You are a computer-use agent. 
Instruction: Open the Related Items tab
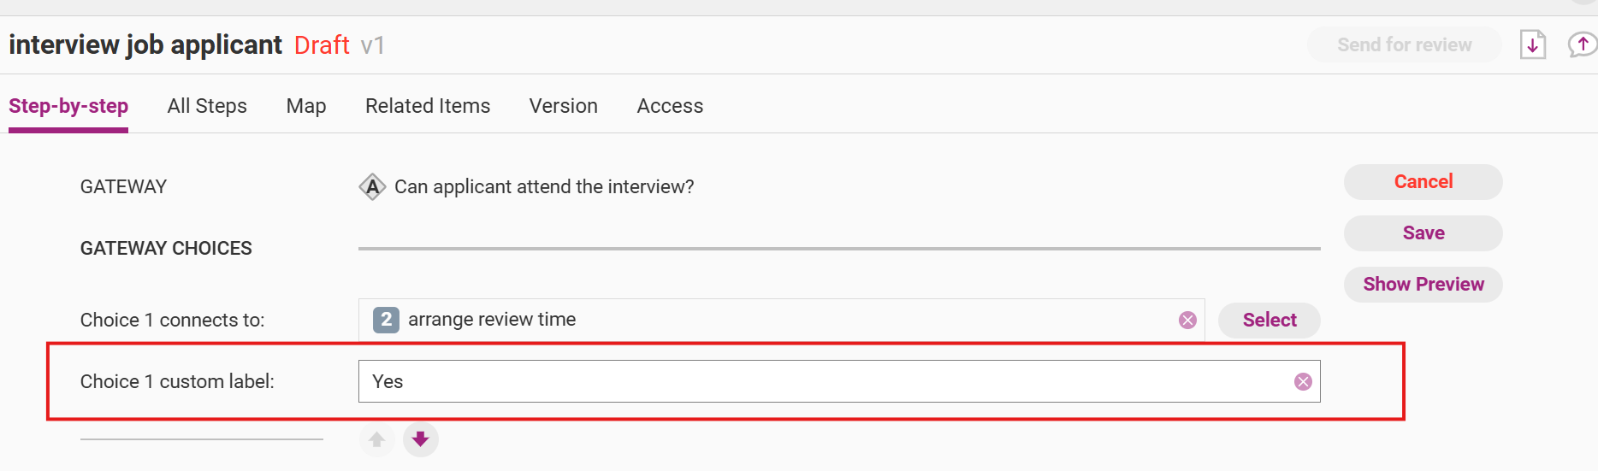pyautogui.click(x=428, y=106)
